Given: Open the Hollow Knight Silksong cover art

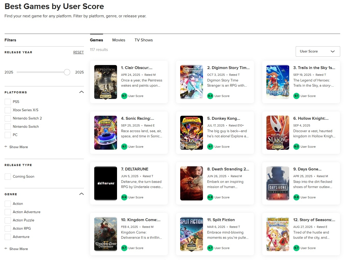Looking at the screenshot, I should [278, 133].
